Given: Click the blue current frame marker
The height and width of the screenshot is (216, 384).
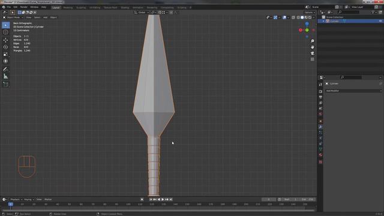Looking at the screenshot, I should [x=11, y=204].
